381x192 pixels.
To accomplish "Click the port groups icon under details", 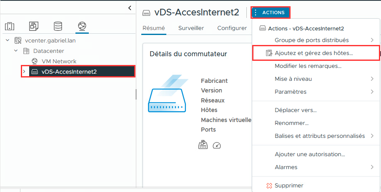I will [x=203, y=145].
